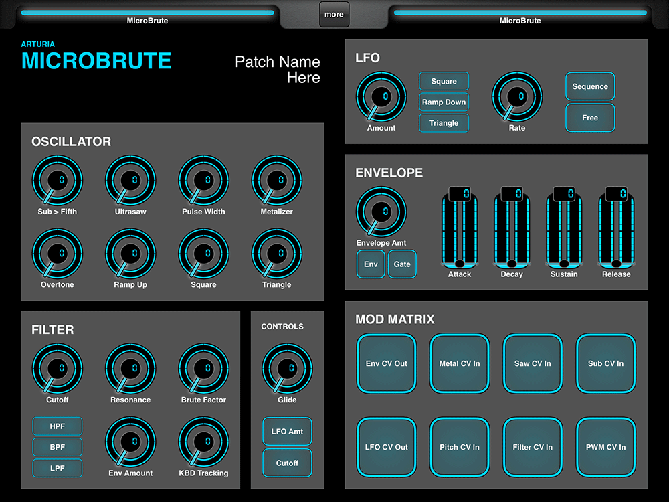The image size is (669, 502).
Task: Click the Resonance knob
Action: (x=130, y=369)
